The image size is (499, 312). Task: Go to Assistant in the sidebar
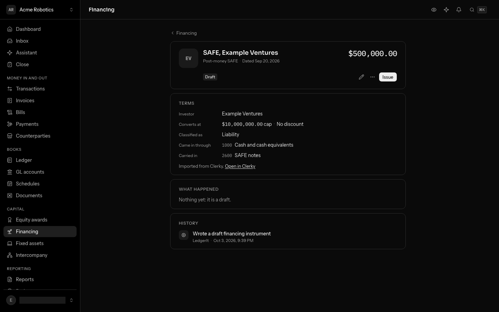40,53
